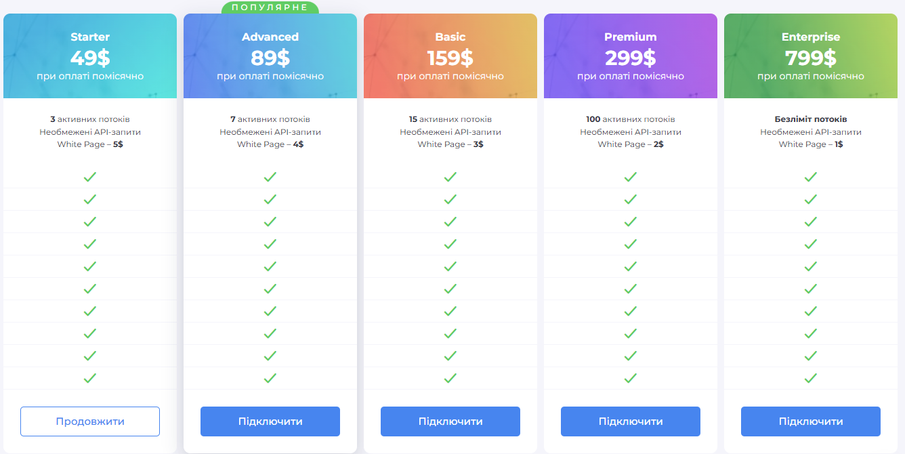The image size is (905, 454).
Task: Click the first green checkmark in Starter column
Action: coord(90,177)
